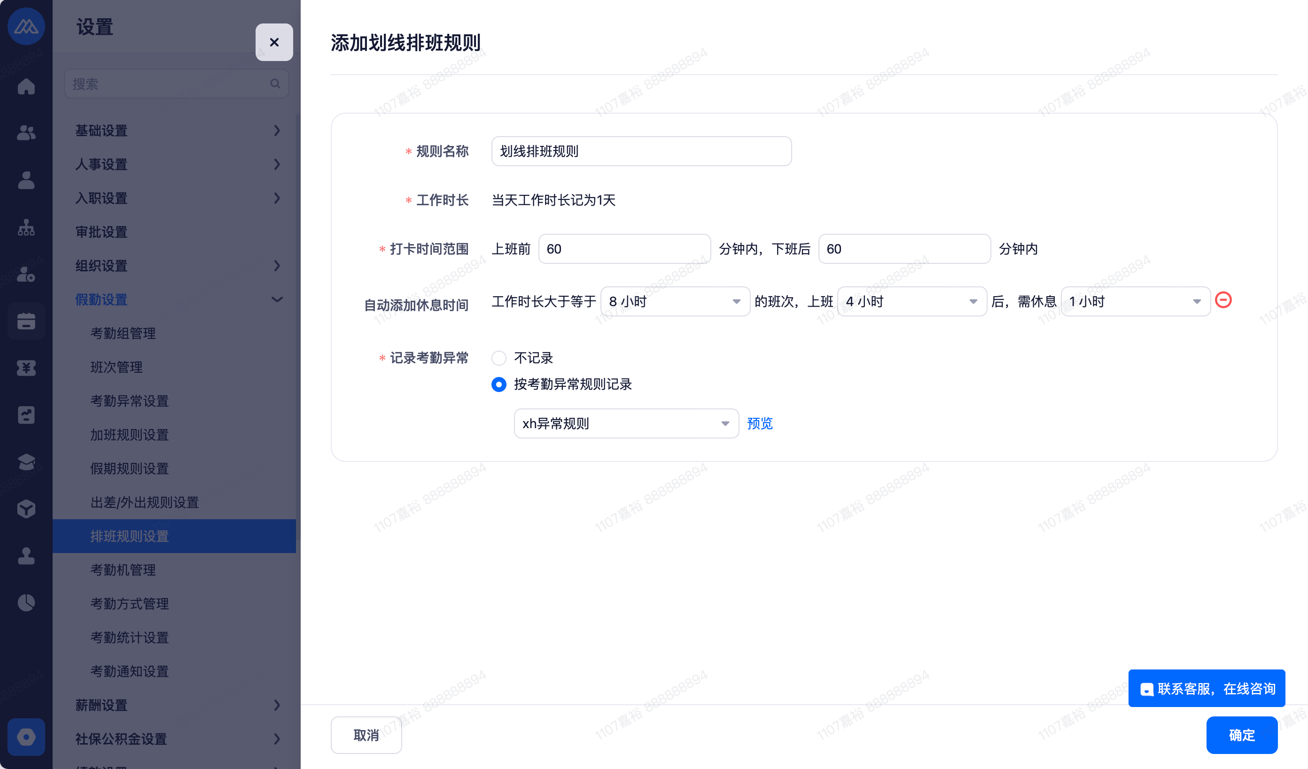Select 按考勤异常规则记录 radio option
This screenshot has width=1308, height=769.
(x=499, y=384)
